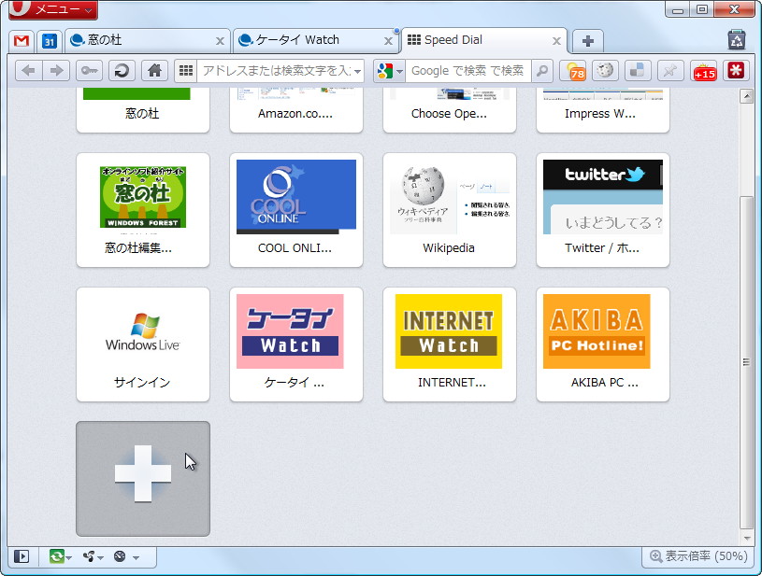This screenshot has height=576, width=762.
Task: Open Gmail via the Gmail icon
Action: click(x=20, y=41)
